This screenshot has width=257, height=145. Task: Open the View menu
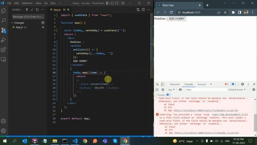click(x=38, y=3)
